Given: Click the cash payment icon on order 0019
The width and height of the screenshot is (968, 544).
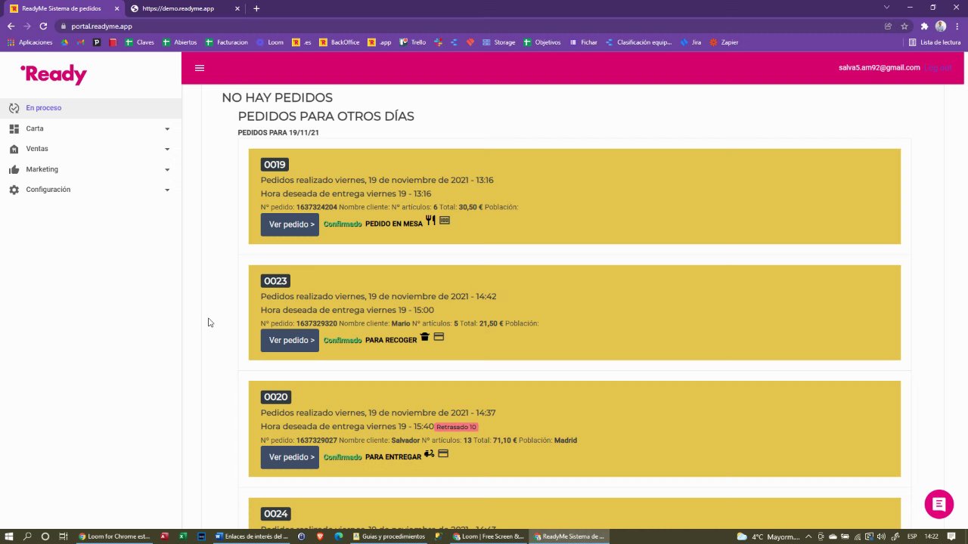Looking at the screenshot, I should click(x=445, y=221).
